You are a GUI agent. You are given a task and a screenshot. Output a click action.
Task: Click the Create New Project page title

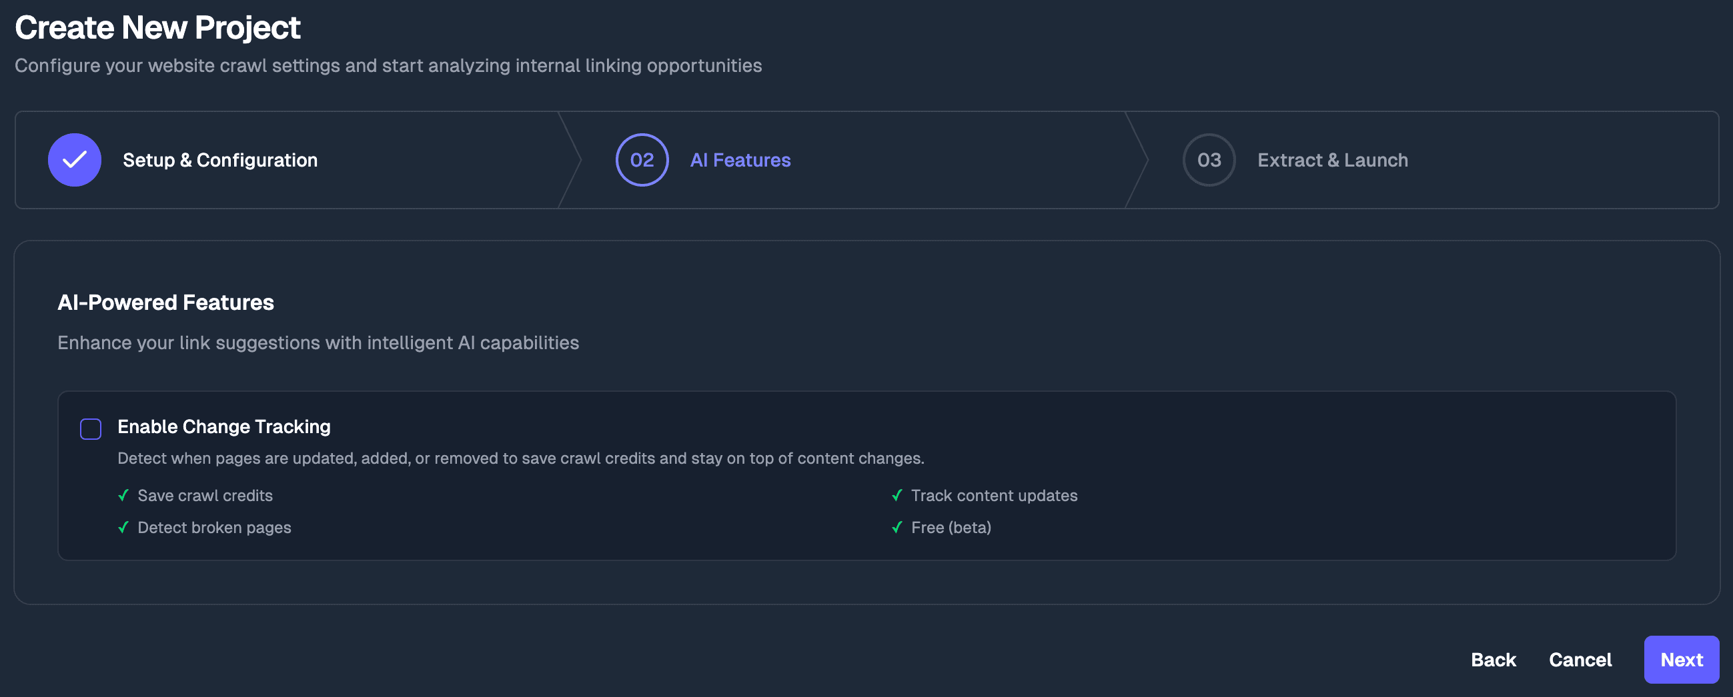point(157,27)
